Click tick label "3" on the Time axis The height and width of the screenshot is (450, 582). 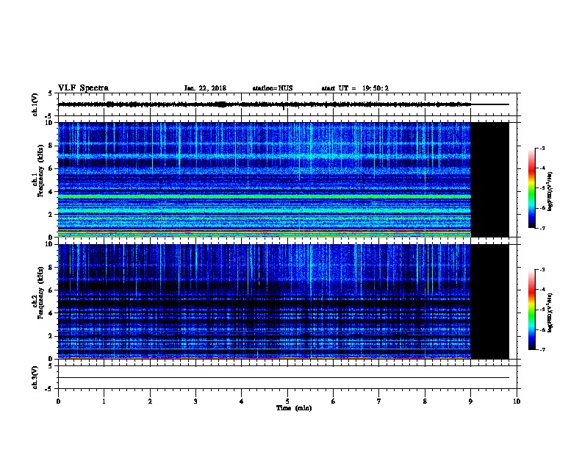pyautogui.click(x=195, y=401)
